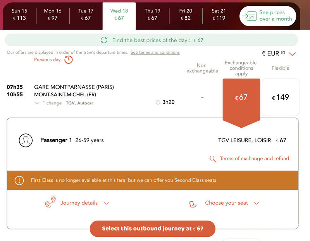Click the warning exclamation icon in orange bar
Viewport: 310px width, 241px height.
pyautogui.click(x=19, y=180)
